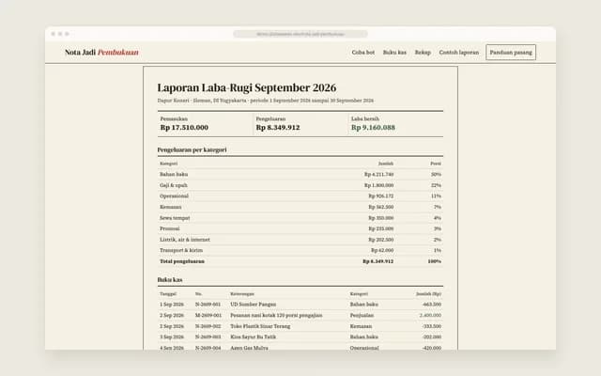The width and height of the screenshot is (601, 376).
Task: Click the receipt number M-2609-001
Action: (x=208, y=316)
